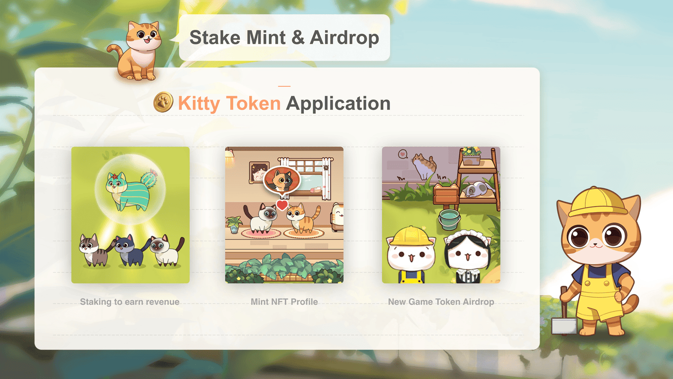This screenshot has width=673, height=379.
Task: Click the orange cat mascot beside the title
Action: (135, 51)
